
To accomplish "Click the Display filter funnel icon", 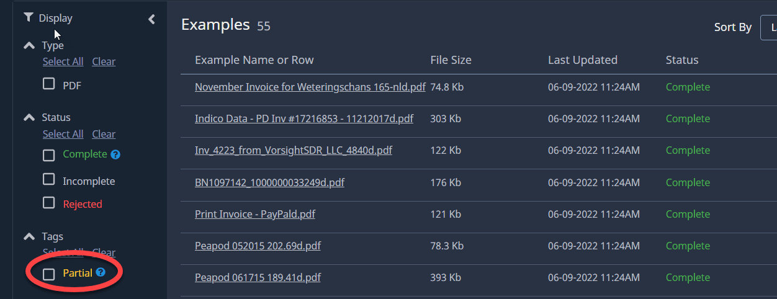I will click(28, 18).
